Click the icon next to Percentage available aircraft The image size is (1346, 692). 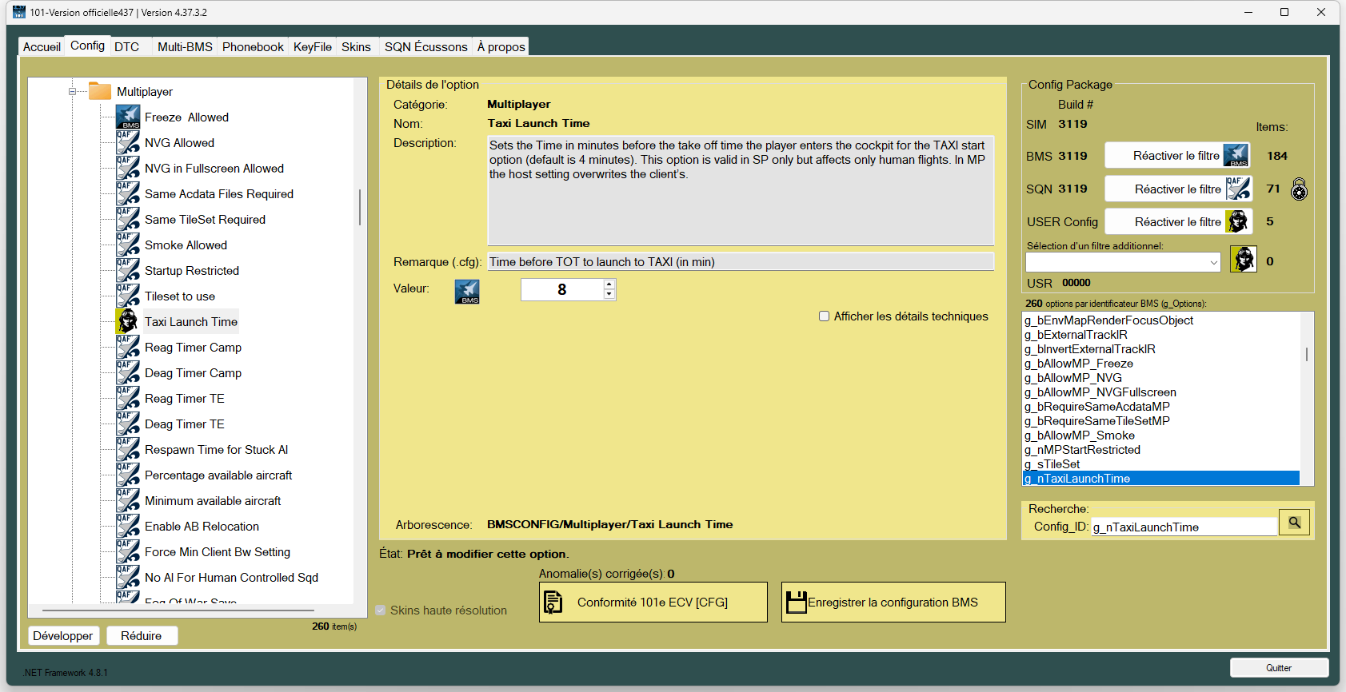point(128,475)
